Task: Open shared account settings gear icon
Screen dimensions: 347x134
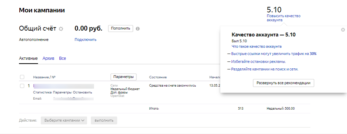Action: pos(61,29)
